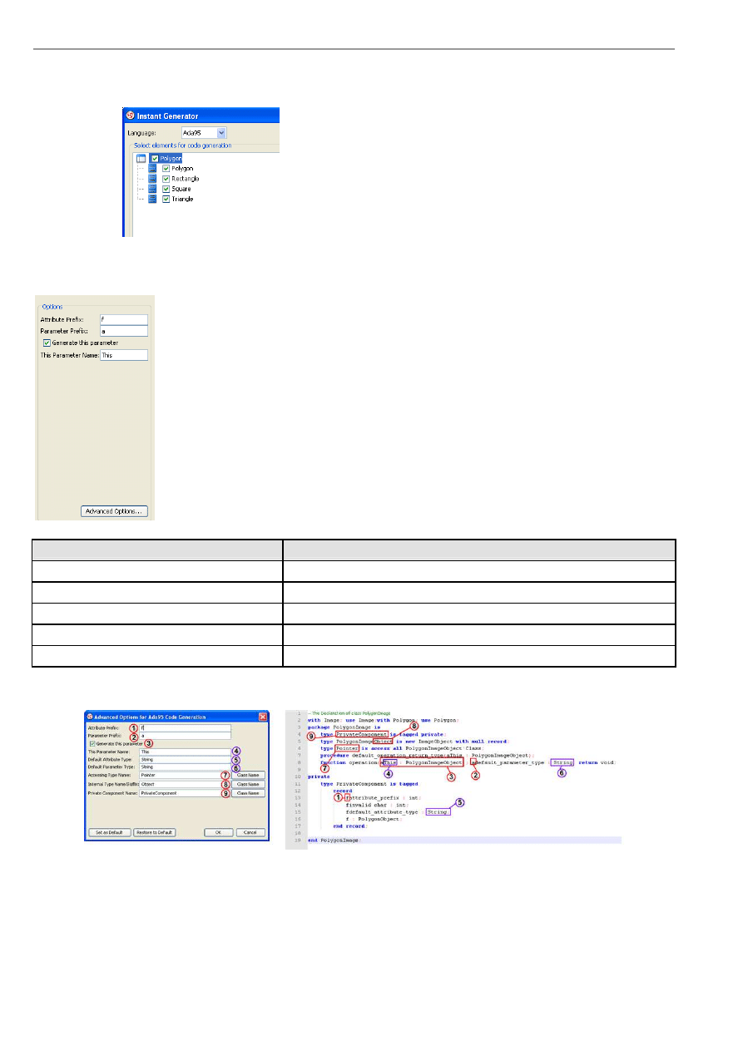Screen dimensions: 743x1050
Task: Click Class Name button for Accessing Type Name
Action: pyautogui.click(x=248, y=775)
